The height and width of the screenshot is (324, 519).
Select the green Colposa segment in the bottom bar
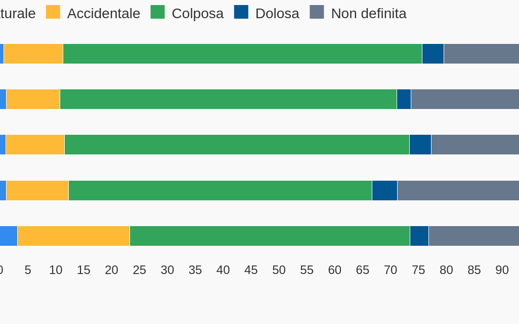point(270,236)
